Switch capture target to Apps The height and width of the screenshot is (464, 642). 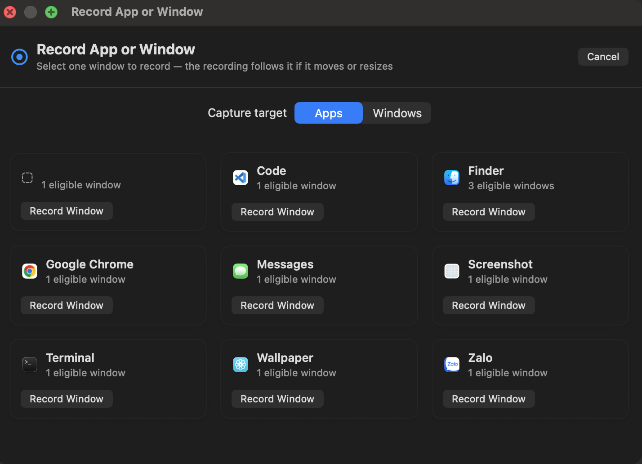(329, 113)
